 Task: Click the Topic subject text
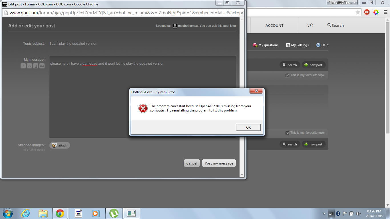click(74, 44)
